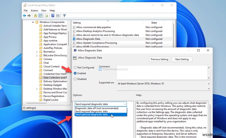Click the tree pane vertical scrollbar
Image resolution: width=226 pixels, height=138 pixels.
tap(68, 38)
